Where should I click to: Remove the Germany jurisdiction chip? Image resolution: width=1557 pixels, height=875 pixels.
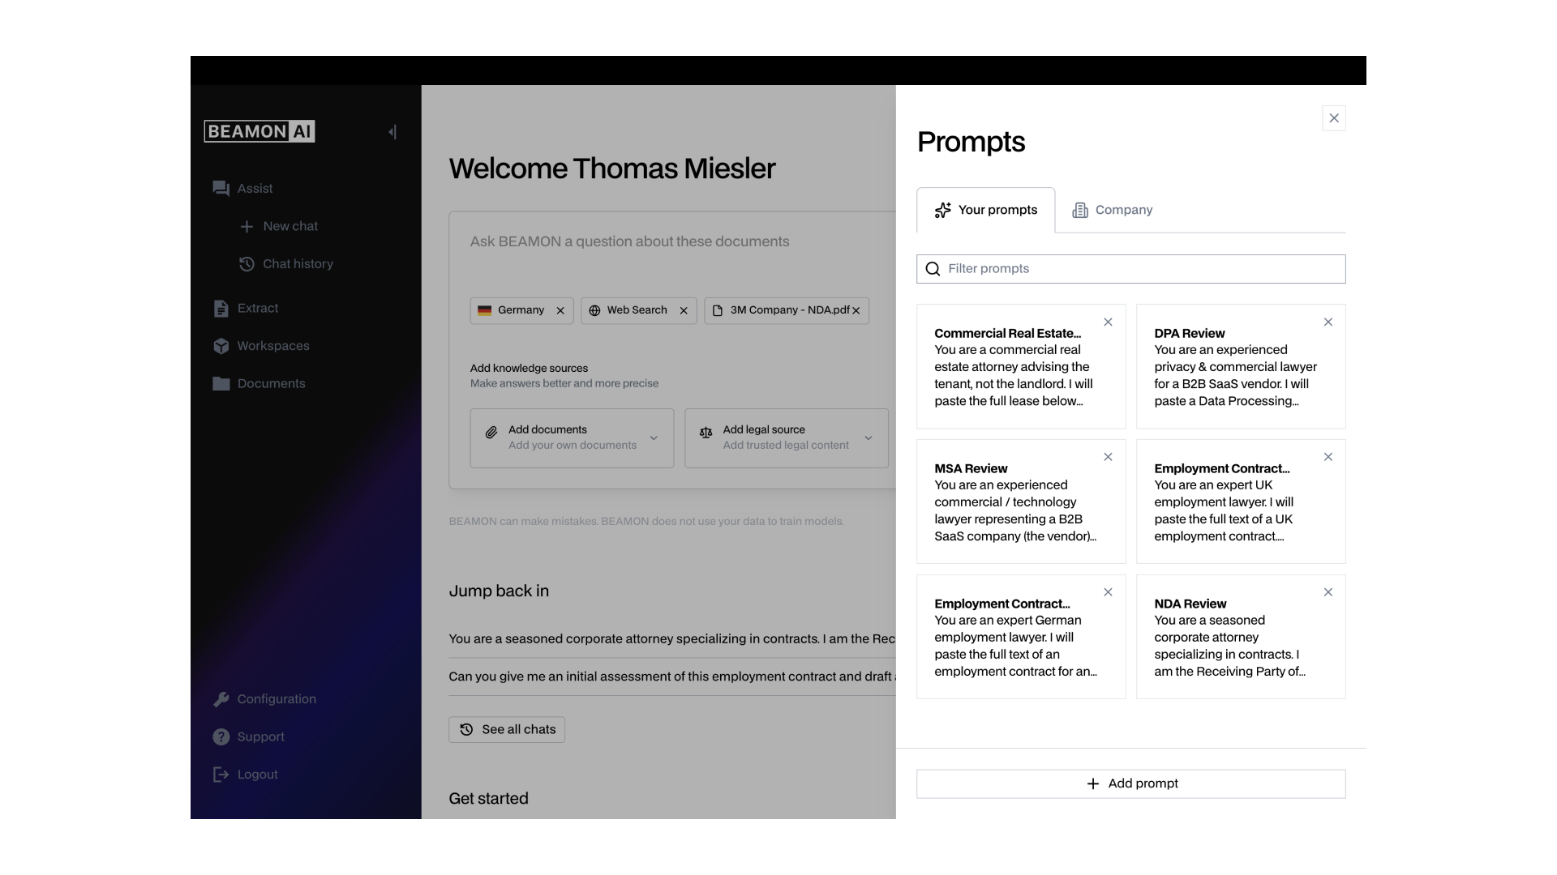(560, 310)
